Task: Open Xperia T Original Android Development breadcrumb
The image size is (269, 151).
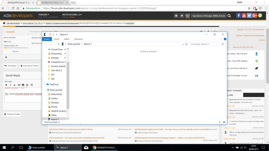Action: 62,23
